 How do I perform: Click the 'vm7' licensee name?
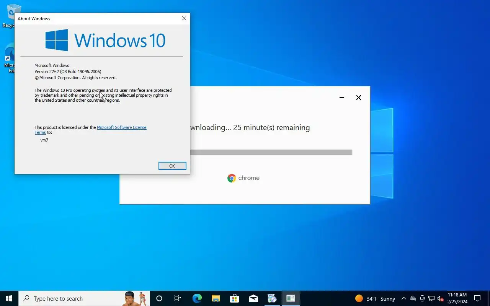click(x=44, y=140)
